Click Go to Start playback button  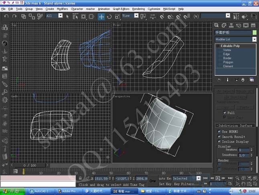coord(205,178)
